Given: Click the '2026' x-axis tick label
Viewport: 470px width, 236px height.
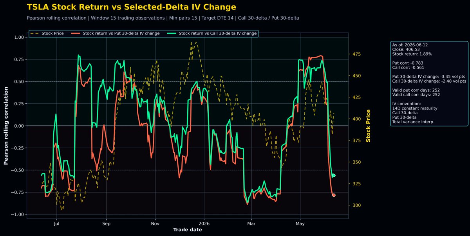Looking at the screenshot, I should pyautogui.click(x=204, y=223).
